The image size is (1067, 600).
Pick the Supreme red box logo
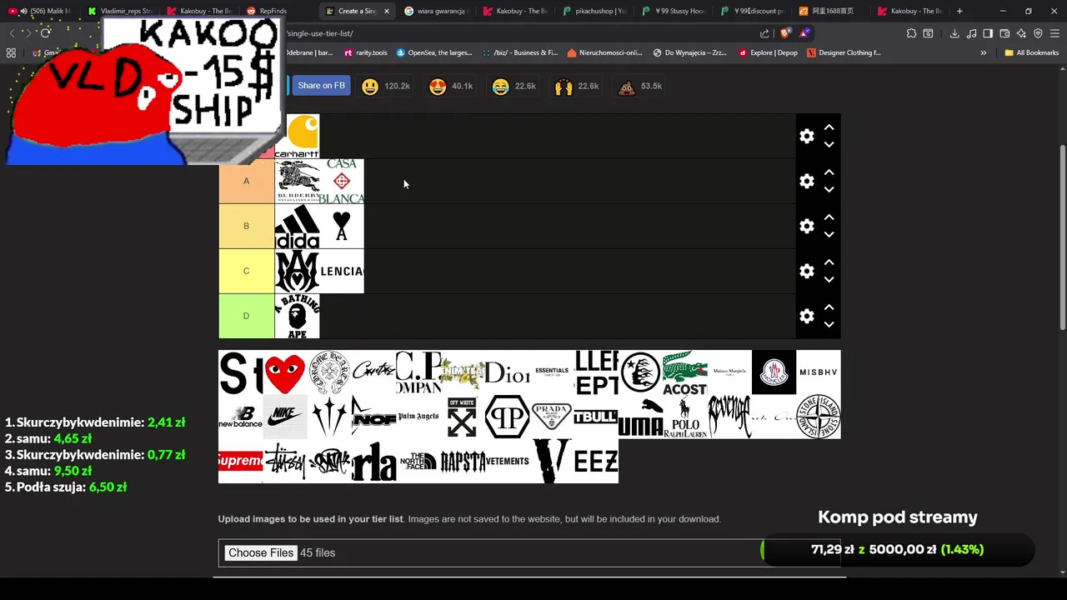coord(240,461)
